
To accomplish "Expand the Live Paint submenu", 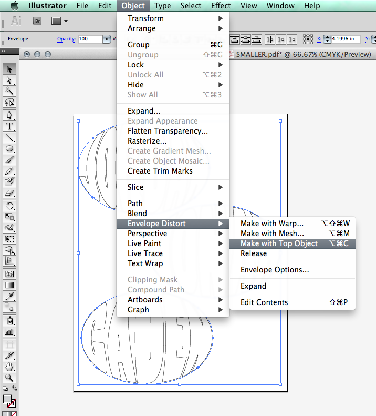I will click(x=173, y=243).
